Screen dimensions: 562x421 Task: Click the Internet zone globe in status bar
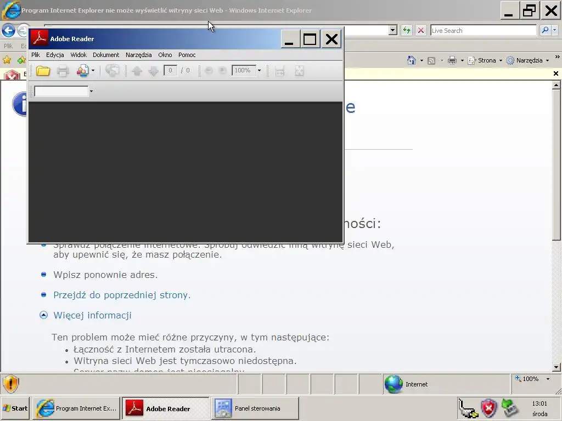(x=394, y=384)
